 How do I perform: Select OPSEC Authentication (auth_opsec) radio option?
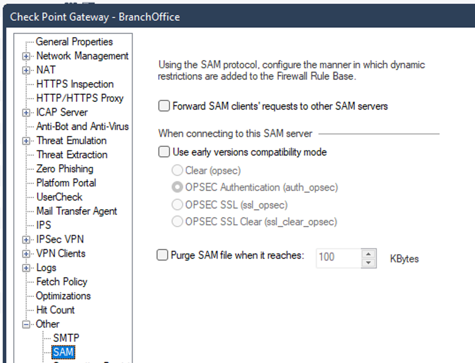(177, 187)
